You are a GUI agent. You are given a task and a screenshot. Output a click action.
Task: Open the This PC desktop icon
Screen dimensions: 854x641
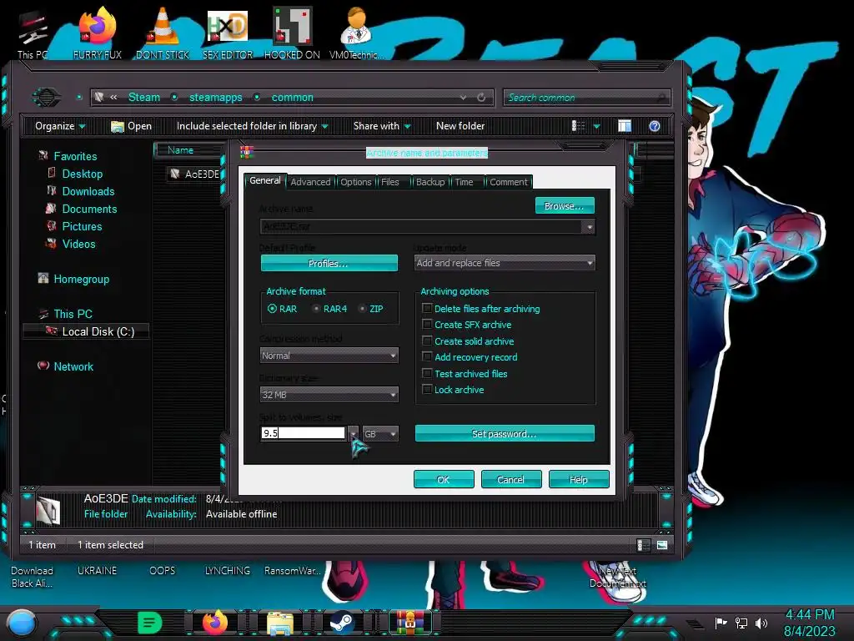coord(33,32)
